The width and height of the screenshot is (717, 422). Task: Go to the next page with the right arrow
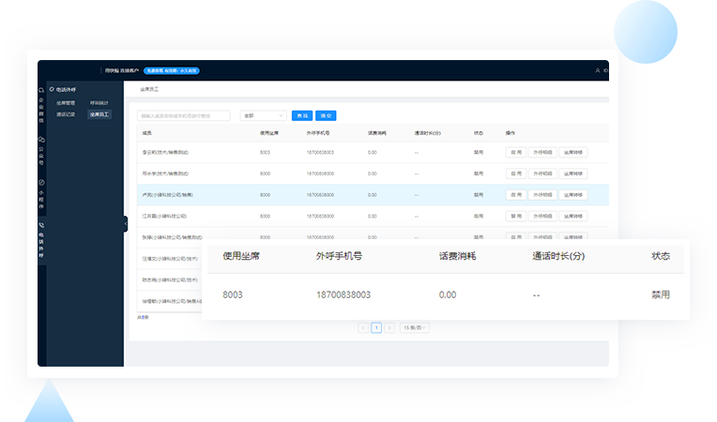tap(390, 328)
